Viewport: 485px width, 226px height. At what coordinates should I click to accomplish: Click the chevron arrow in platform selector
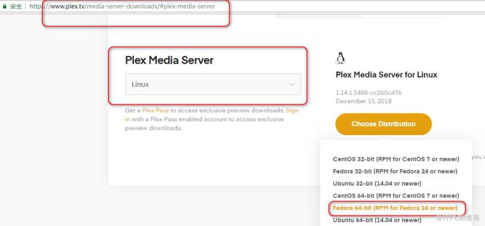[292, 84]
